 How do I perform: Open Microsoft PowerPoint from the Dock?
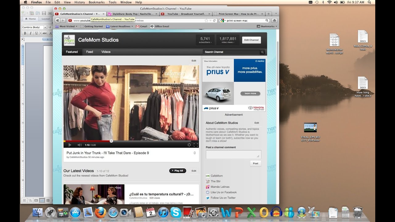239,212
